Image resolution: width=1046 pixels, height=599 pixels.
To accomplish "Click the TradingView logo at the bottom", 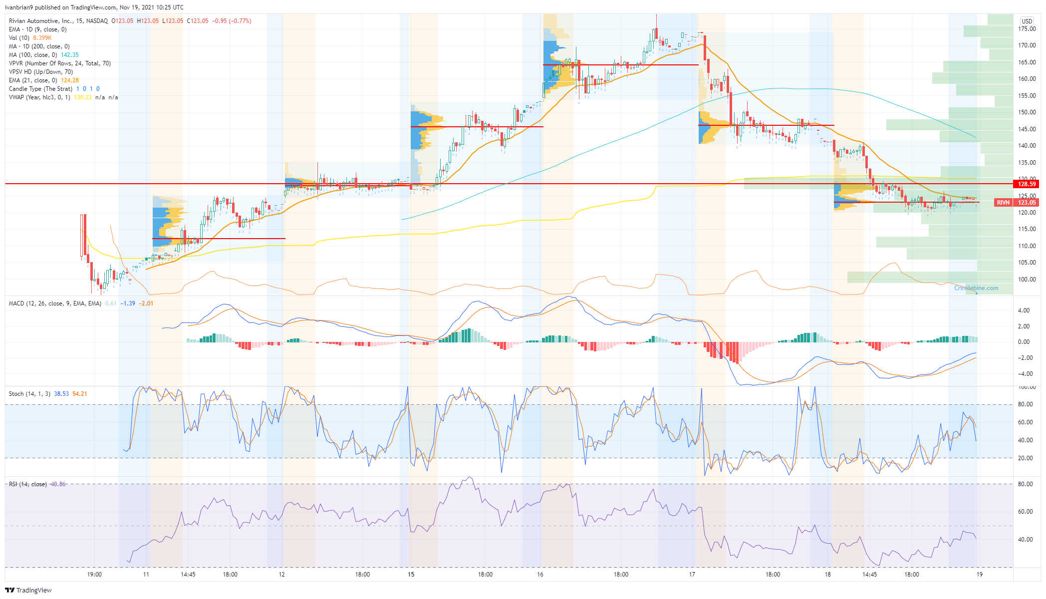I will point(28,590).
